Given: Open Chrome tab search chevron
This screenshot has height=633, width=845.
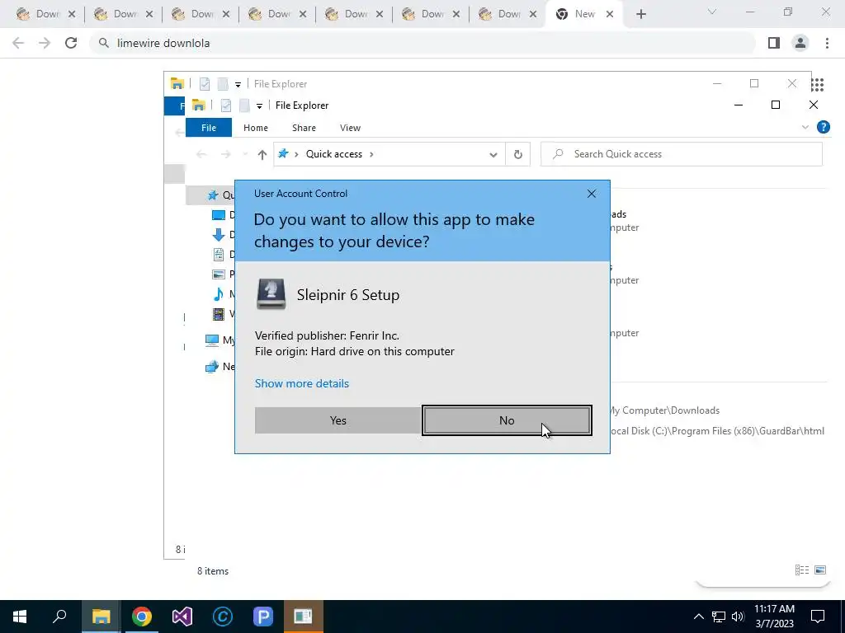Looking at the screenshot, I should (712, 12).
